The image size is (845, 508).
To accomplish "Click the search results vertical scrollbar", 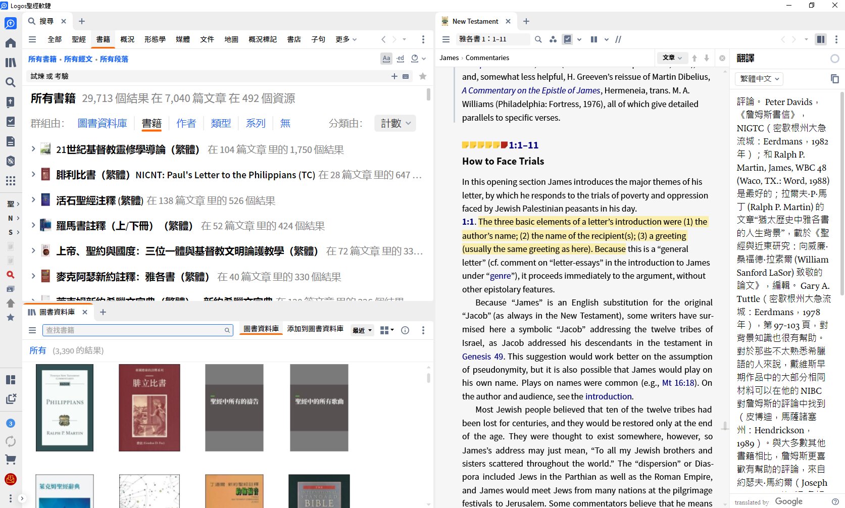I will tap(428, 95).
